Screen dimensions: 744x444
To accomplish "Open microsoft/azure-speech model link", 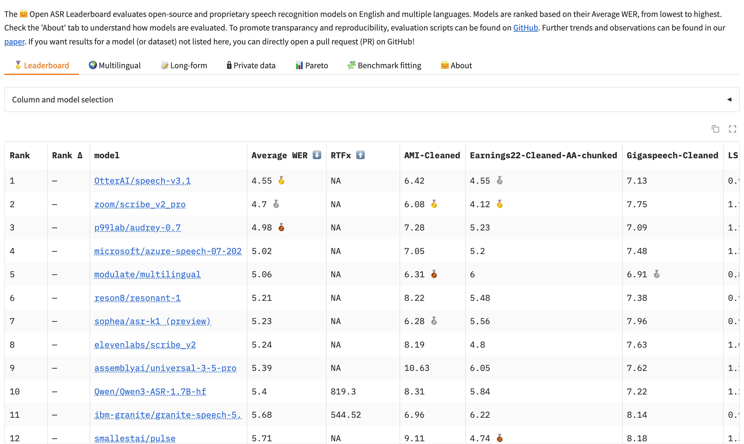I will tap(168, 251).
